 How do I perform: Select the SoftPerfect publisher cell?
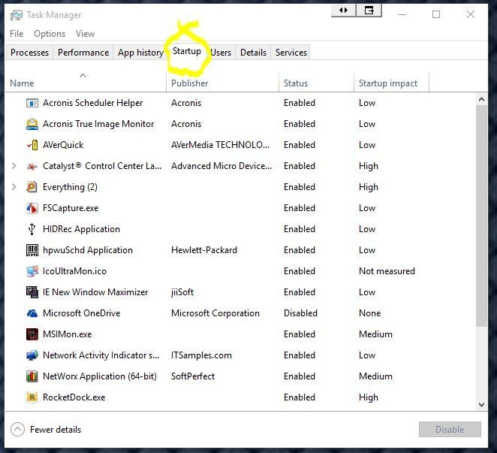tap(193, 376)
